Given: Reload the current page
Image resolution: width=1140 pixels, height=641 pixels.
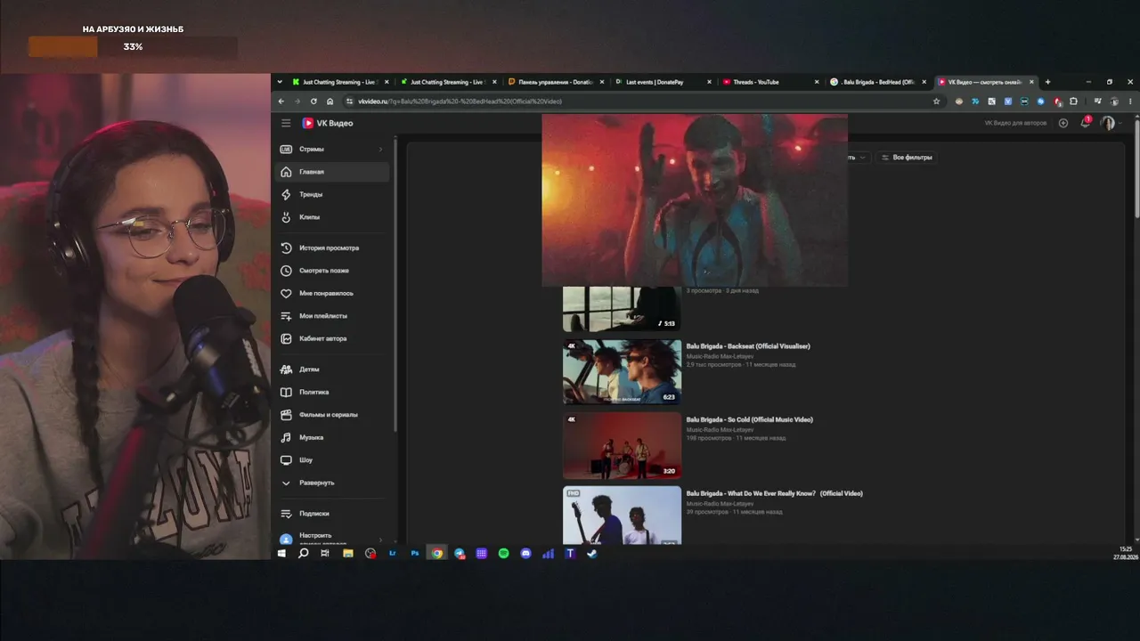Looking at the screenshot, I should [313, 101].
